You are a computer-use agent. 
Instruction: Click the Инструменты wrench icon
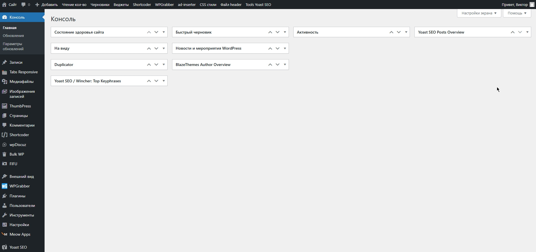pos(5,215)
